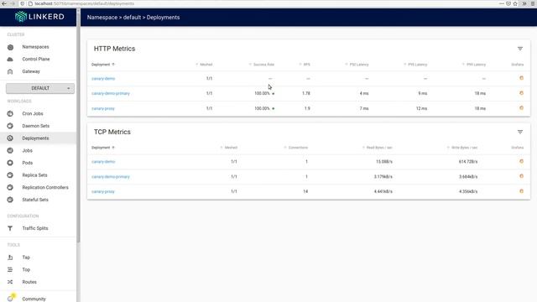Open the Routes tool
This screenshot has height=302, width=537.
pyautogui.click(x=29, y=282)
